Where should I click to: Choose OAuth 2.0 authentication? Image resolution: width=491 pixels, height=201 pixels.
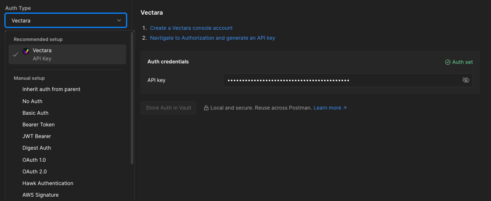(x=34, y=172)
